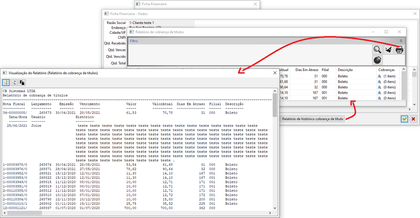Clear filters using the broom icon
Image resolution: width=420 pixels, height=218 pixels.
tap(388, 50)
